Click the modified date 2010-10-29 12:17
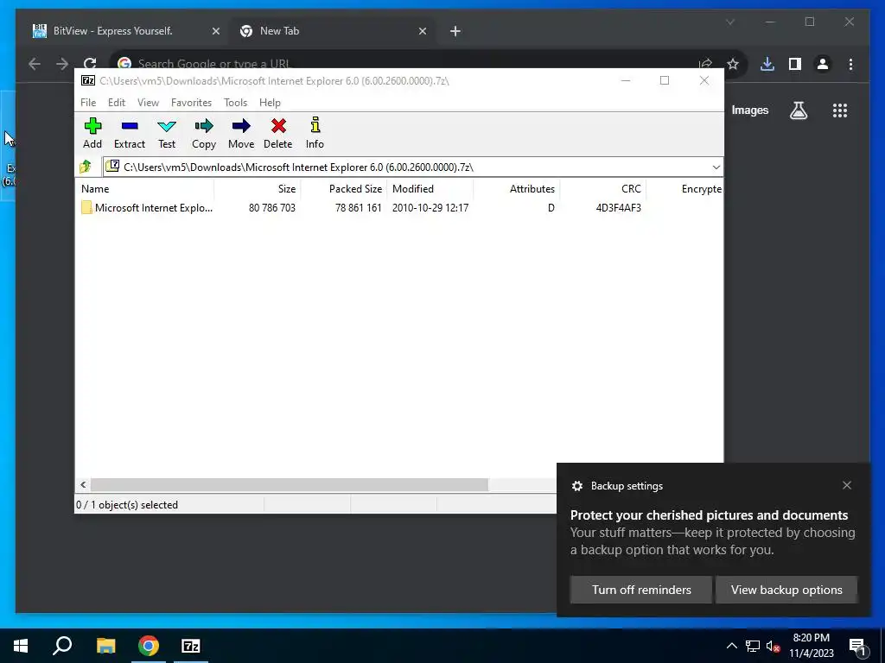885x663 pixels. coord(430,207)
